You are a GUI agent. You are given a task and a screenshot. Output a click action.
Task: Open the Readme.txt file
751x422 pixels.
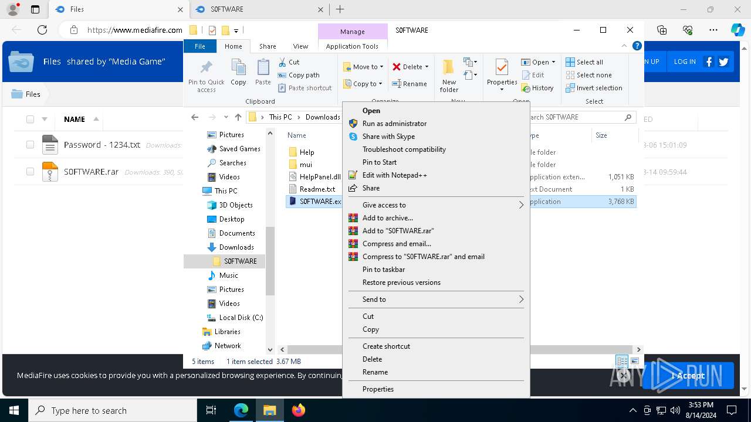[317, 189]
